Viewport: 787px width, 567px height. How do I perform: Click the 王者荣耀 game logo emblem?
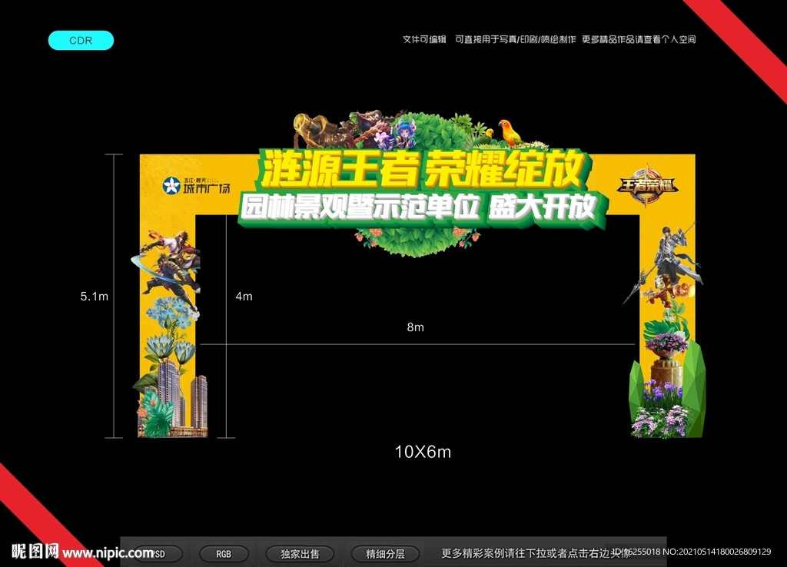647,185
